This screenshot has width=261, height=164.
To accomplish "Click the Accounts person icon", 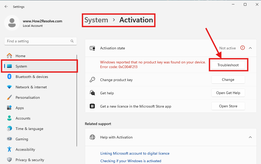I will pyautogui.click(x=9, y=118).
